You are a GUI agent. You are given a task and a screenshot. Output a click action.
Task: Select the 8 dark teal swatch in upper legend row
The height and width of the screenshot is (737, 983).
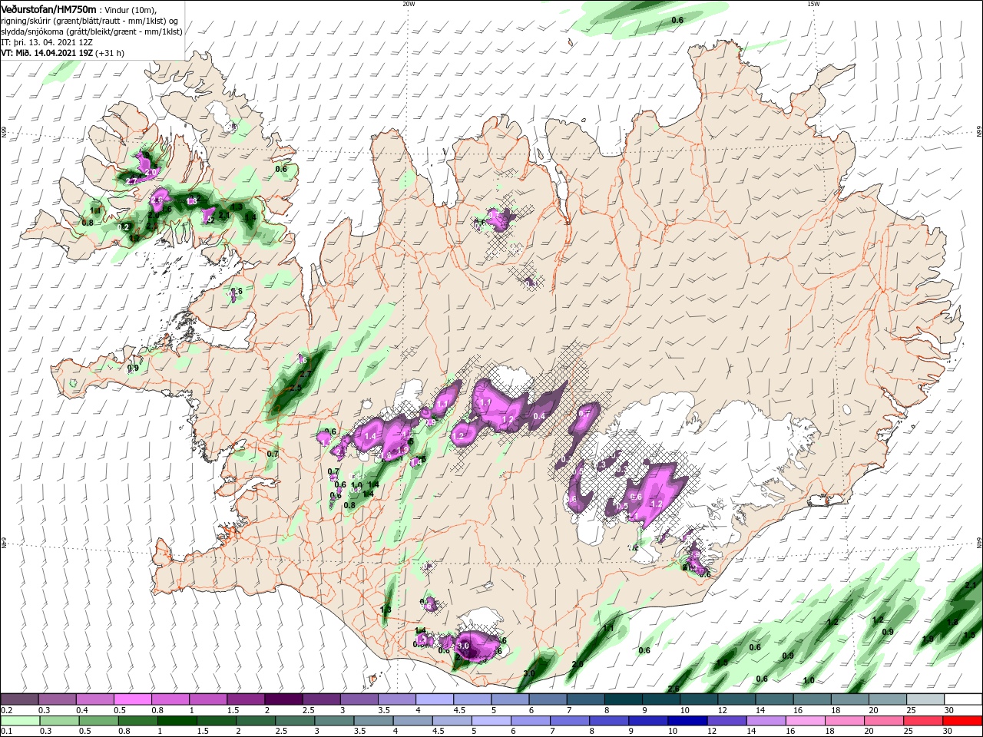tap(622, 699)
